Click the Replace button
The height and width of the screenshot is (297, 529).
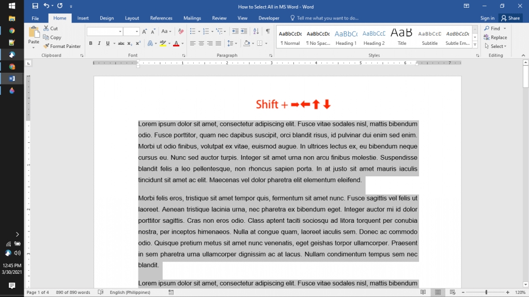(x=495, y=37)
